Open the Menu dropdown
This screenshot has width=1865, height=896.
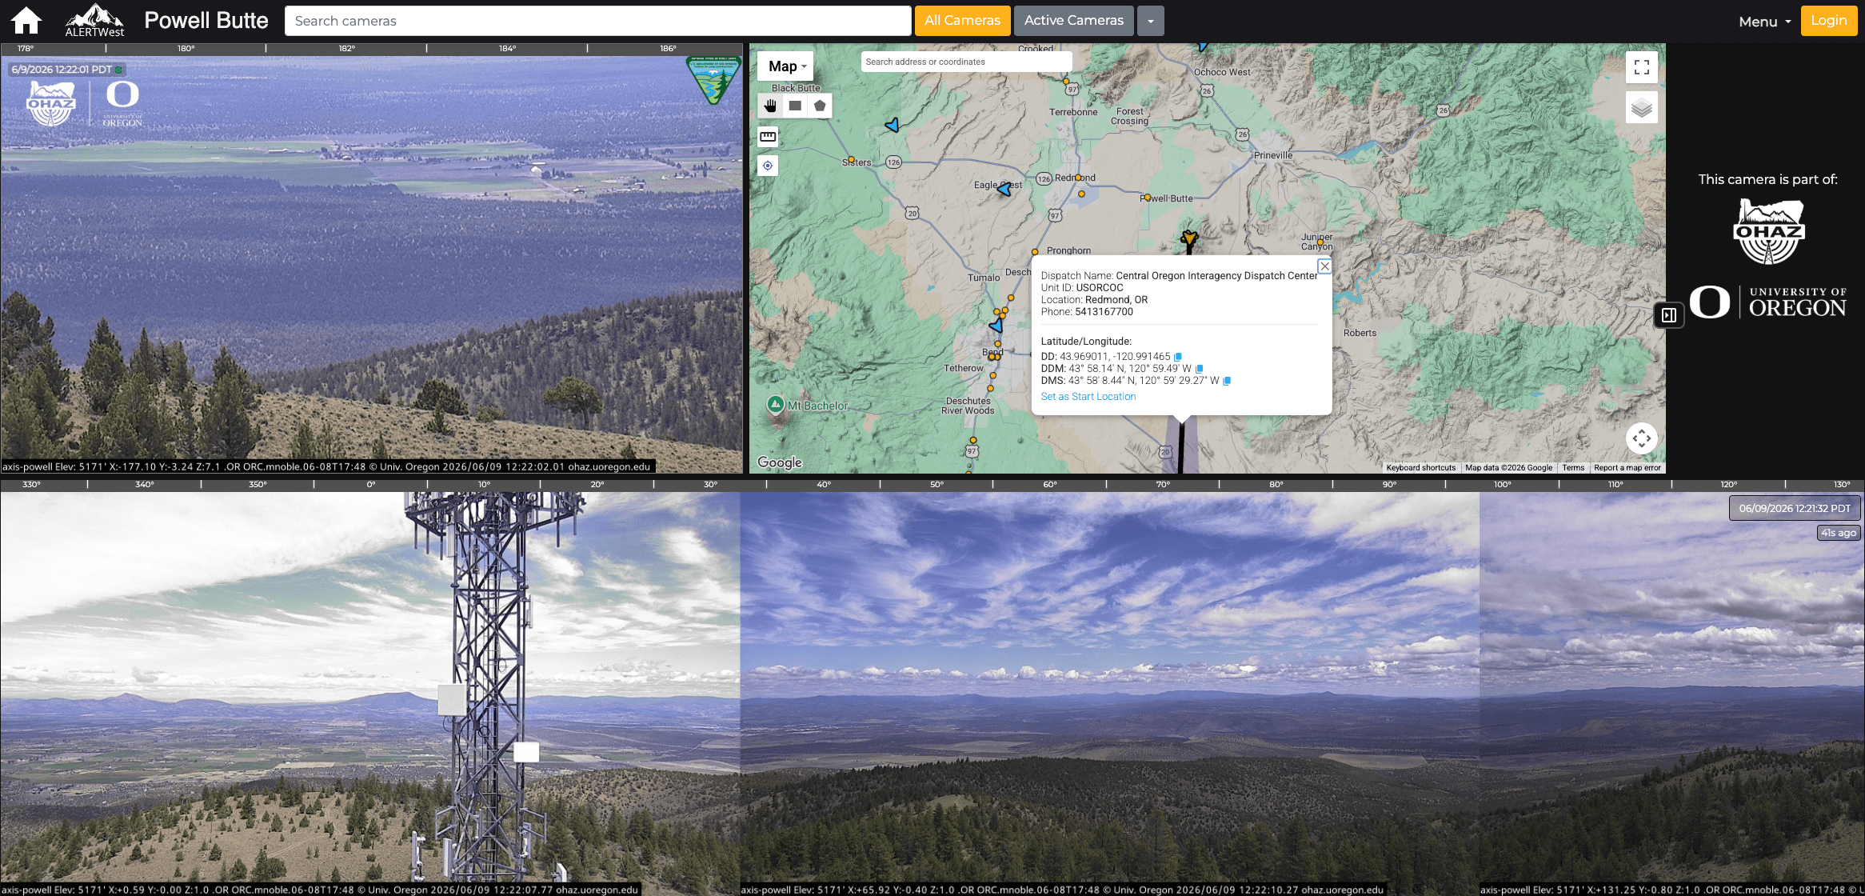pyautogui.click(x=1764, y=22)
